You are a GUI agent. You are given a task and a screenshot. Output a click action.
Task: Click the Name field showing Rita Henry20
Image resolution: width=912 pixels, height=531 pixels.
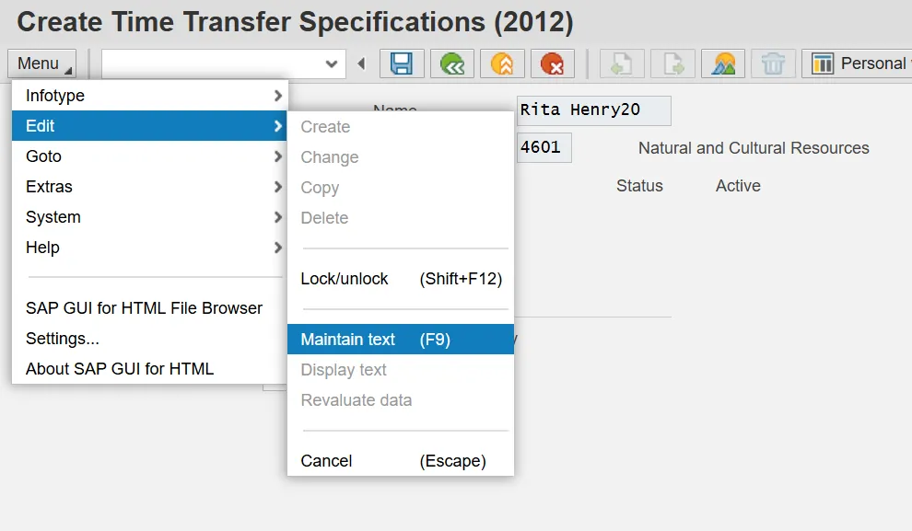tap(593, 110)
